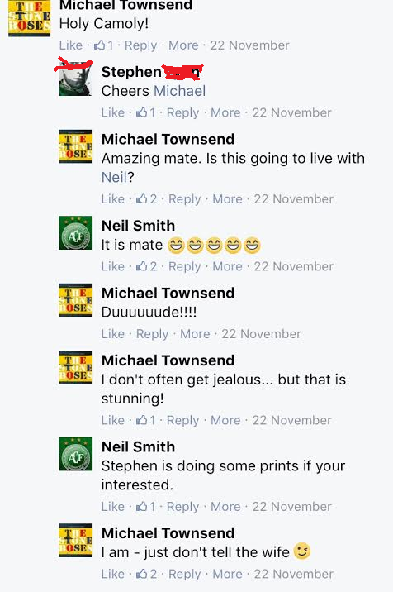Viewport: 393px width, 592px height.
Task: Open Neil Smith's green ACF avatar on "It is mate"
Action: point(75,233)
